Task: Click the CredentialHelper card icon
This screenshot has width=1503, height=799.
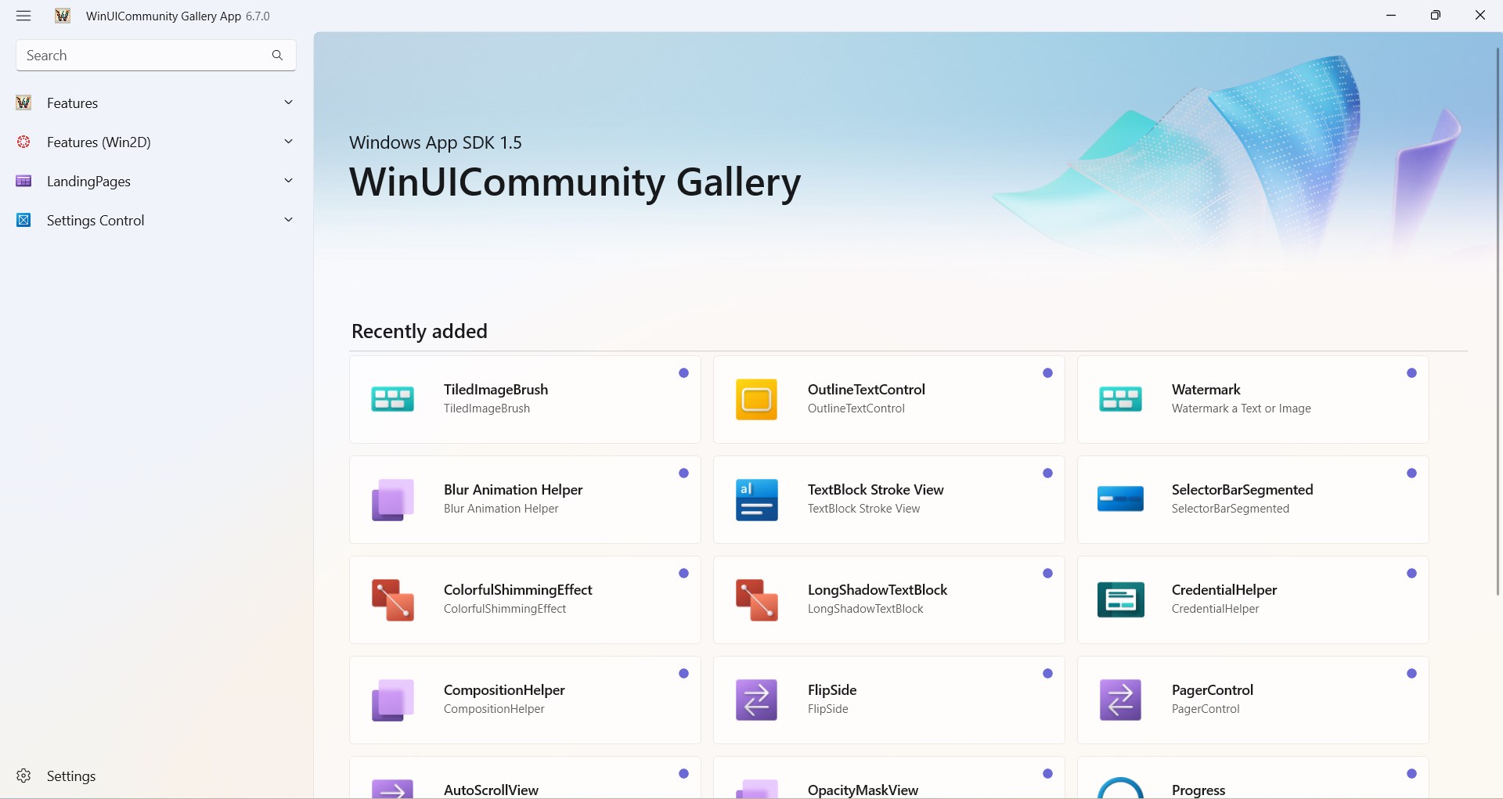Action: pyautogui.click(x=1120, y=599)
